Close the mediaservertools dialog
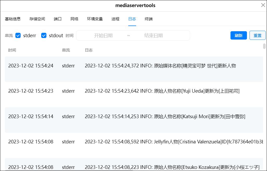Image resolution: width=267 pixels, height=171 pixels. [x=263, y=5]
